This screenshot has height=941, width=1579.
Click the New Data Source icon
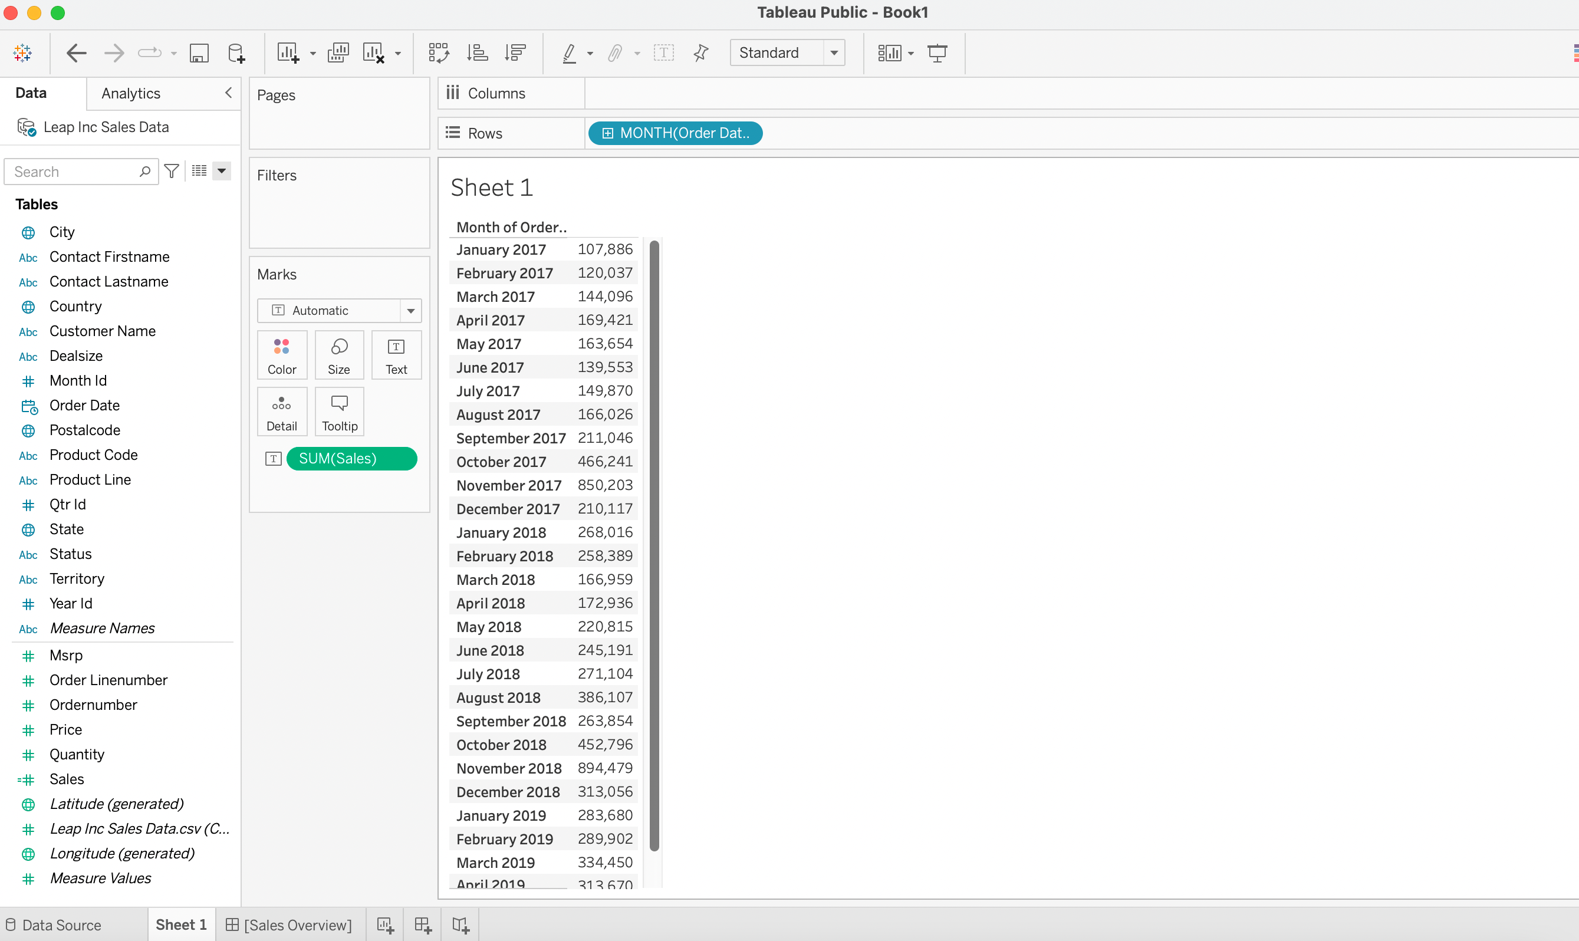pos(236,52)
